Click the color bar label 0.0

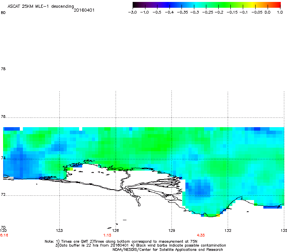click(268, 12)
